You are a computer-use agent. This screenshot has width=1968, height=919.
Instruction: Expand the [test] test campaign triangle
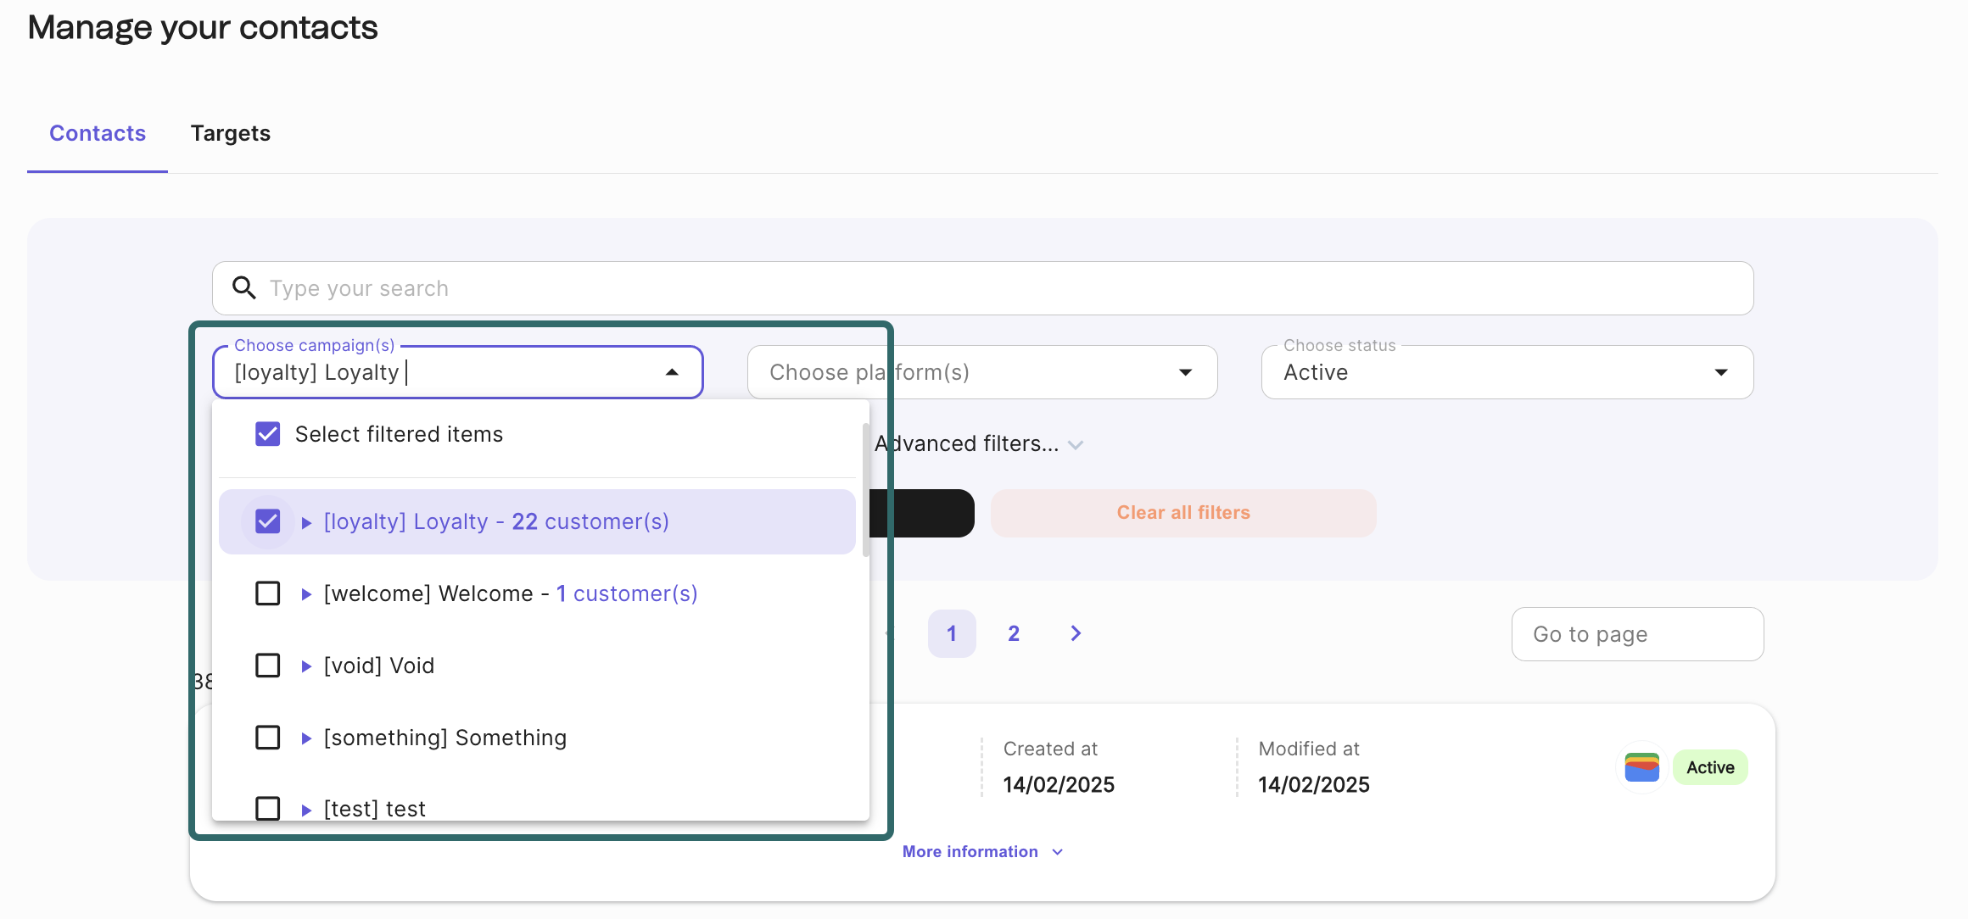[x=307, y=810]
